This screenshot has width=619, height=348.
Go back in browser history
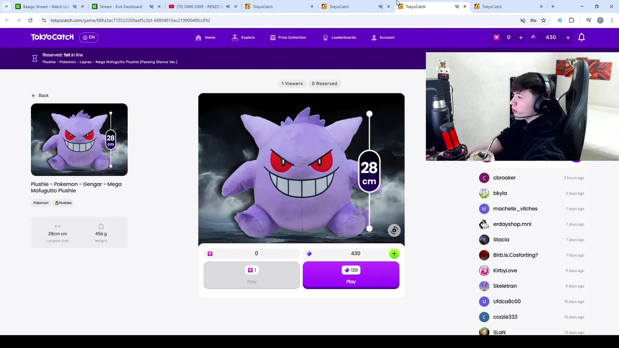tap(7, 20)
